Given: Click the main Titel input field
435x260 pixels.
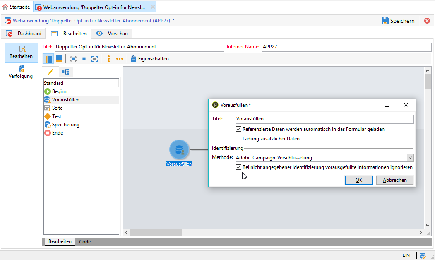Looking at the screenshot, I should [139, 47].
